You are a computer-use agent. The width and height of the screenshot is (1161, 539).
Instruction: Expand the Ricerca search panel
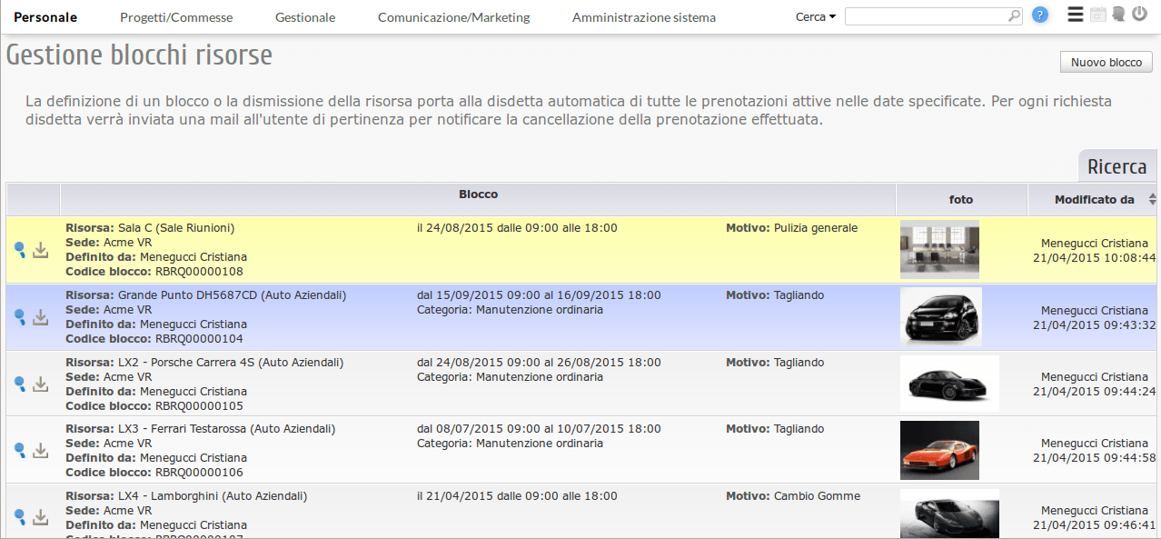pos(1116,166)
